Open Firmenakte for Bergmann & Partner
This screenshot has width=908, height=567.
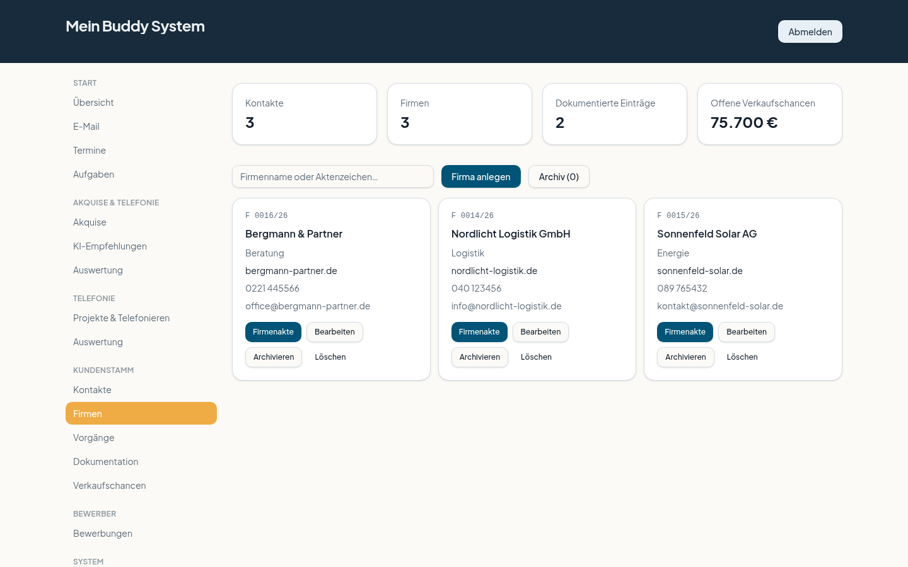coord(273,332)
